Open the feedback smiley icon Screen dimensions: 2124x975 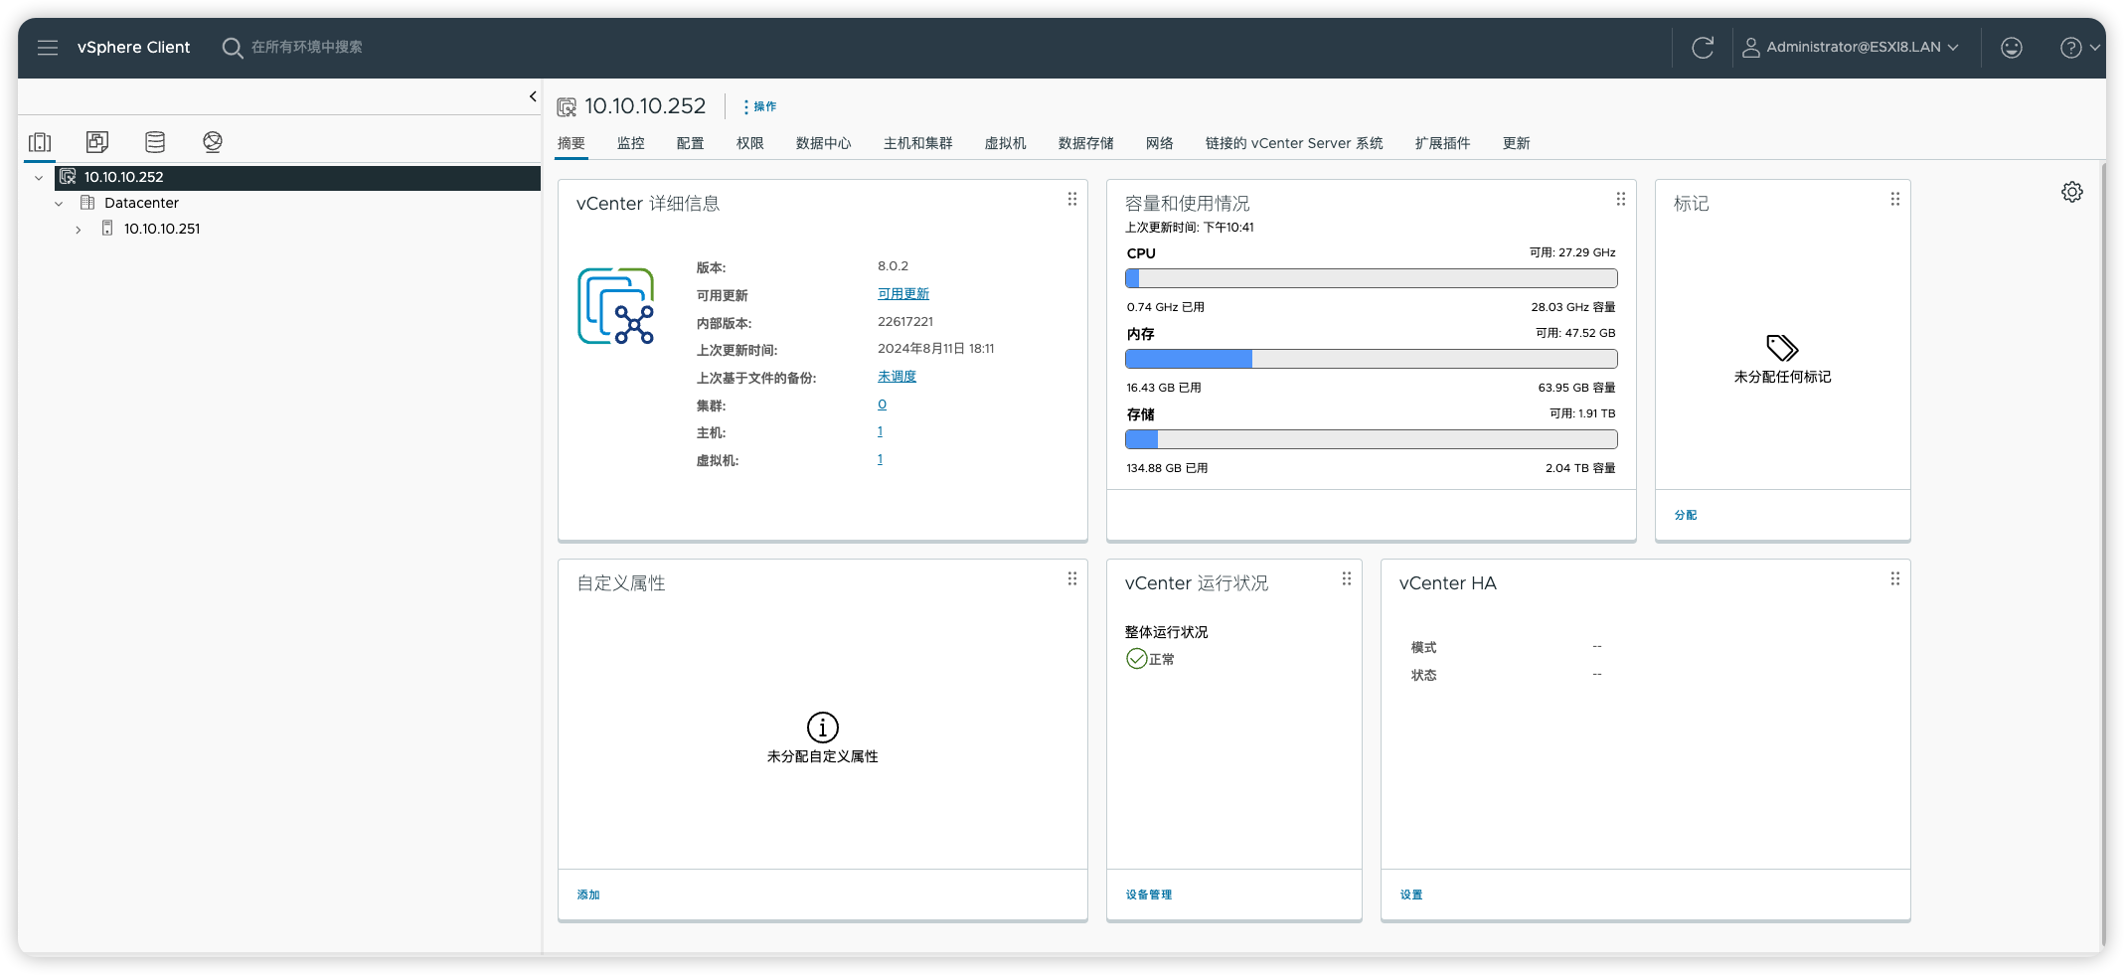2012,48
